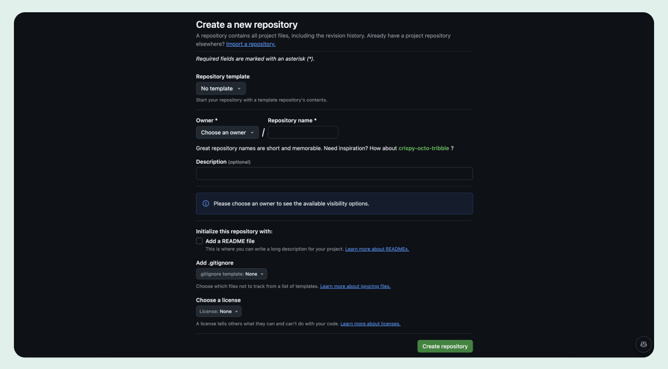The height and width of the screenshot is (369, 668).
Task: Follow the Import a repository link
Action: (x=250, y=44)
